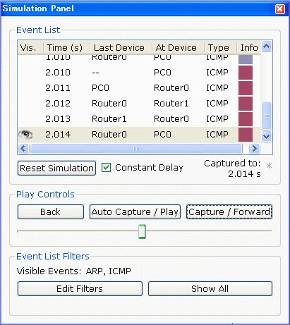
Task: Click the event list scroll down arrow
Action: tap(266, 136)
